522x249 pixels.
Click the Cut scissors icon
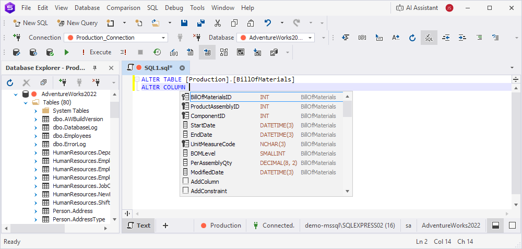click(x=218, y=23)
